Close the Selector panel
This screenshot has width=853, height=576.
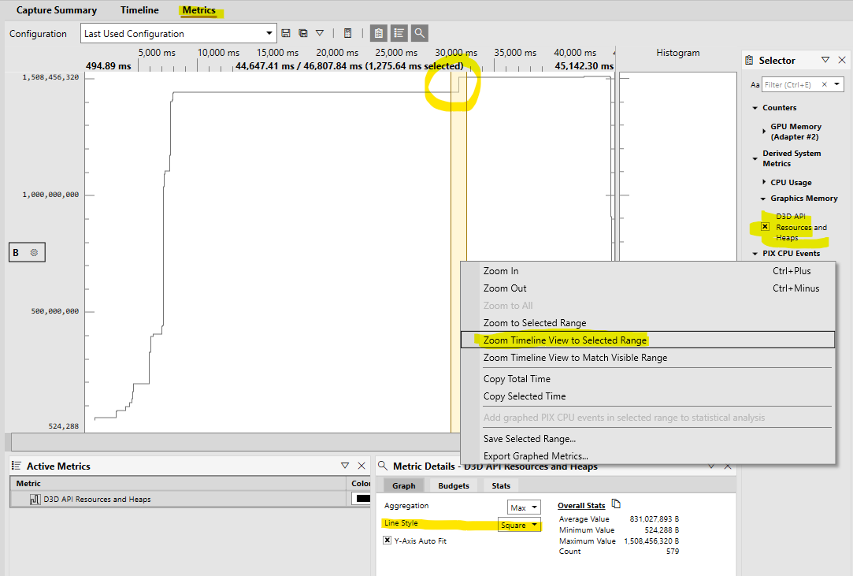click(842, 60)
